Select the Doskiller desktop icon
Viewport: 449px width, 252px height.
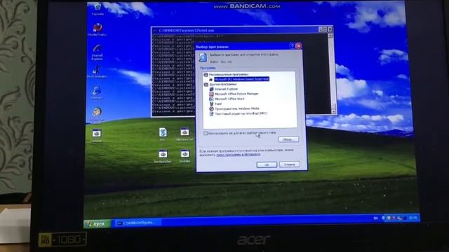(97, 135)
